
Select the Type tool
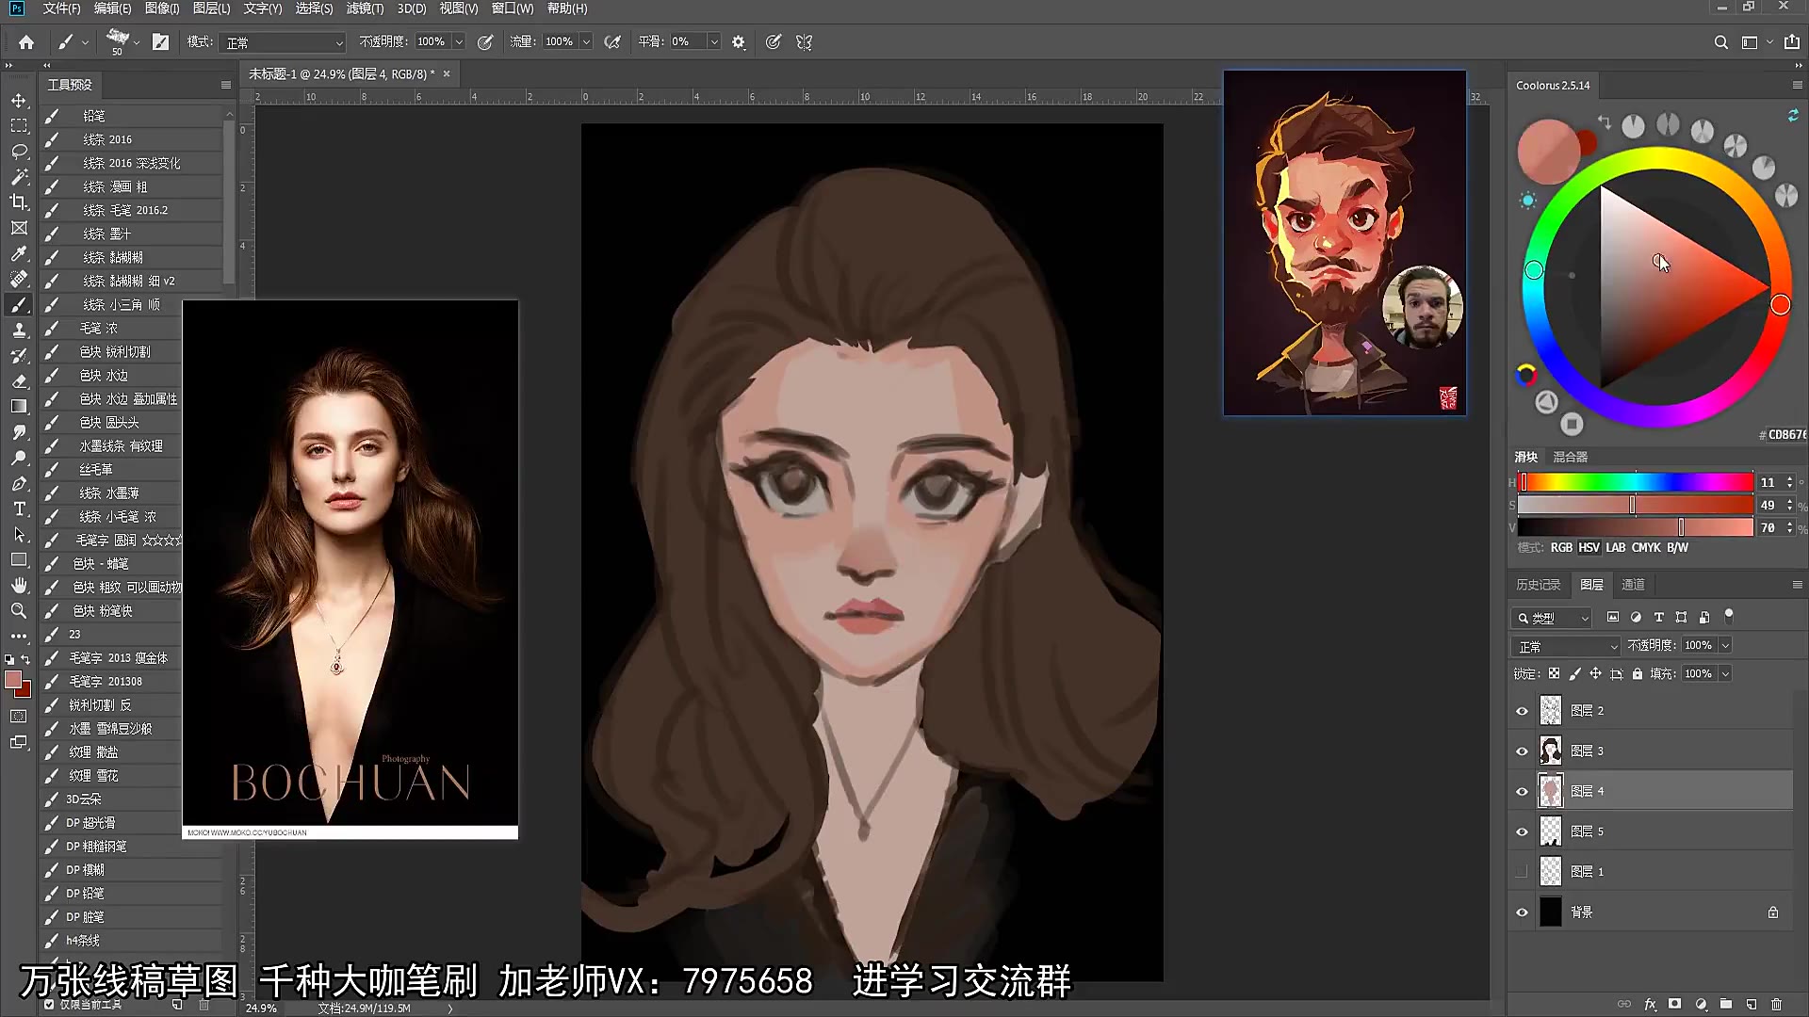19,508
